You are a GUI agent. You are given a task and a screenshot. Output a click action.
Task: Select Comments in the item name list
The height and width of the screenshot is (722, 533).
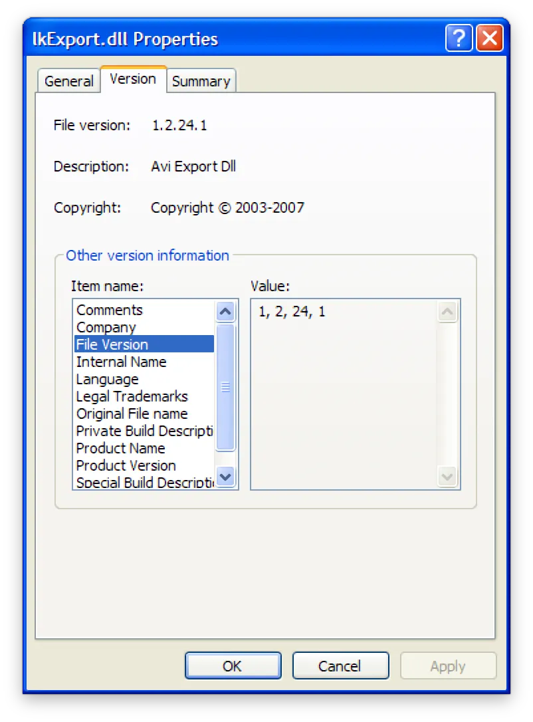[x=144, y=310]
